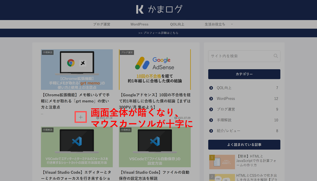The image size is (317, 181).
Task: Focus the サイト内を検索 search field
Action: click(x=244, y=56)
